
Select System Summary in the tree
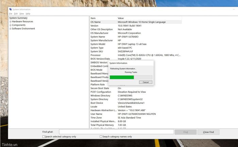pos(18,18)
